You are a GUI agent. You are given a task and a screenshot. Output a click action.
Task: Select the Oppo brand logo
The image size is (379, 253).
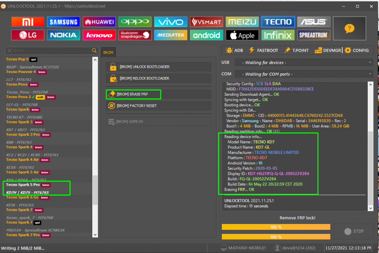[x=135, y=22]
